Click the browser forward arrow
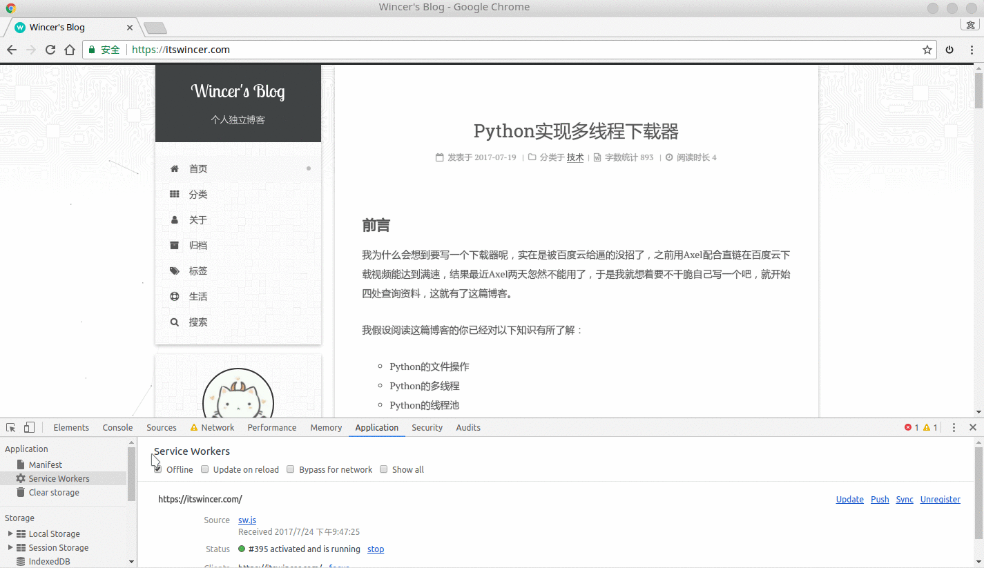 (x=31, y=50)
